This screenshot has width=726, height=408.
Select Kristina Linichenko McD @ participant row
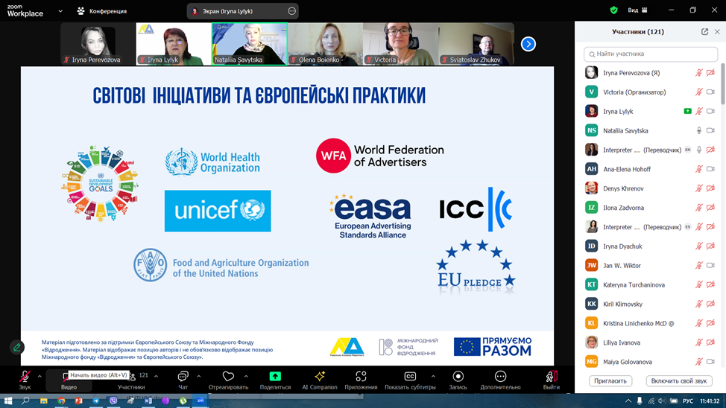651,323
